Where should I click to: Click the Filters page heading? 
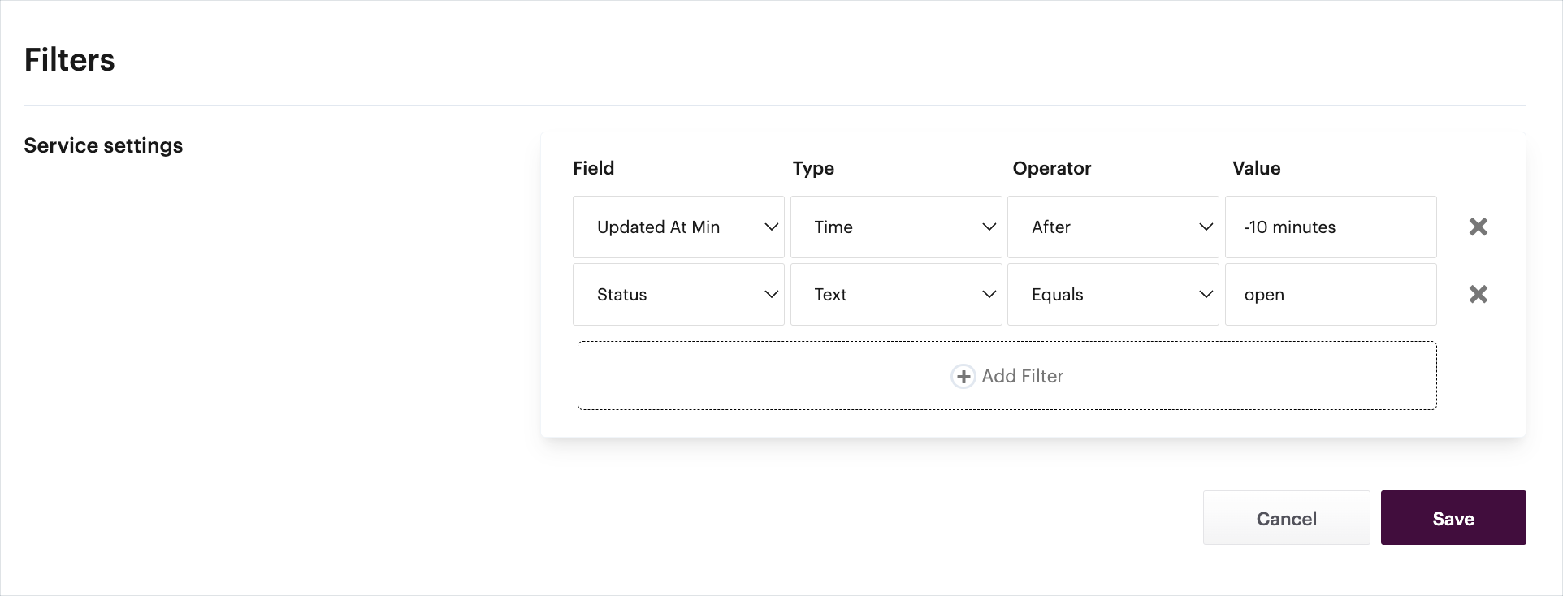[70, 60]
